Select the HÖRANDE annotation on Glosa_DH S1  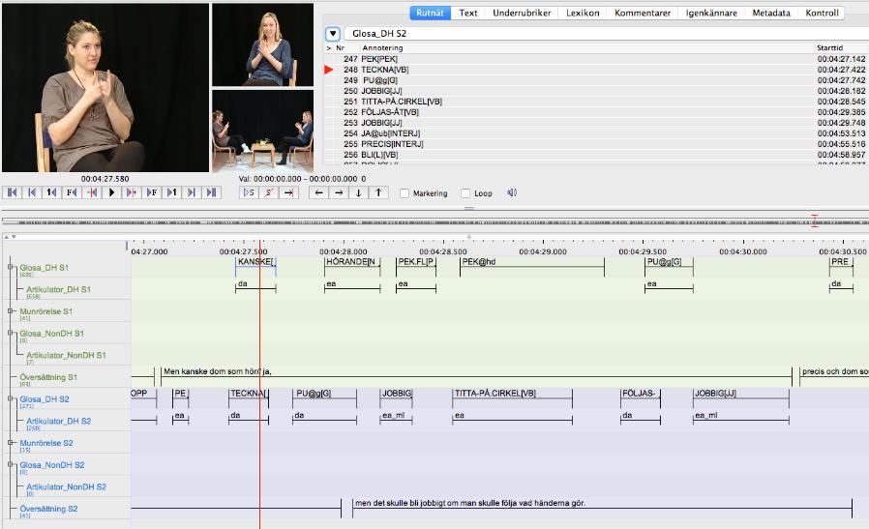pyautogui.click(x=352, y=267)
